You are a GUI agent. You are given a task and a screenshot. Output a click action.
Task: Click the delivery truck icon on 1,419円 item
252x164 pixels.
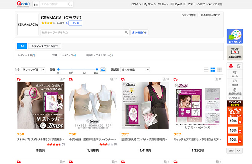[123, 79]
